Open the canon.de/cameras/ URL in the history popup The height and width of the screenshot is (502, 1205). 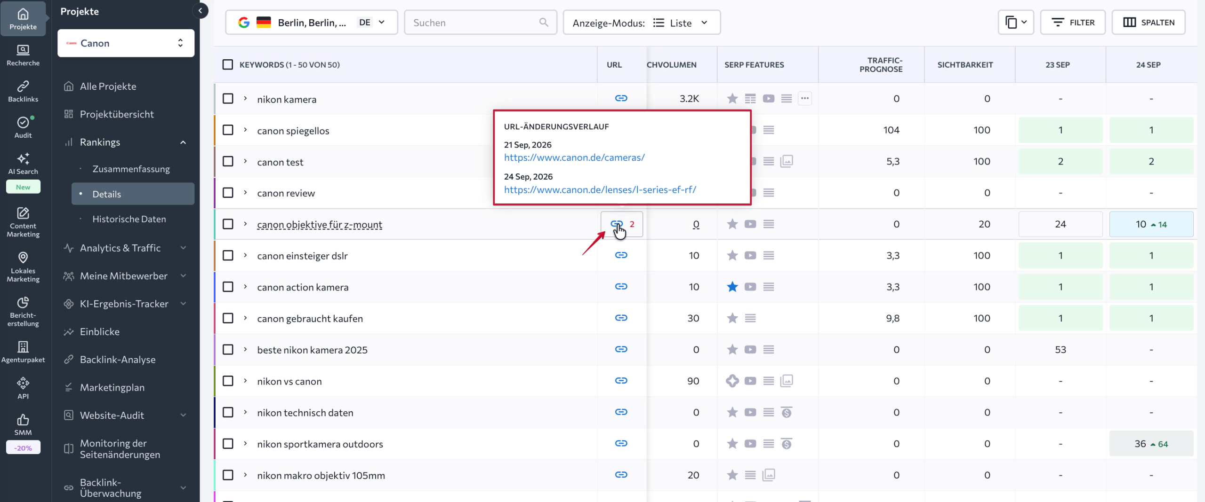pos(574,157)
